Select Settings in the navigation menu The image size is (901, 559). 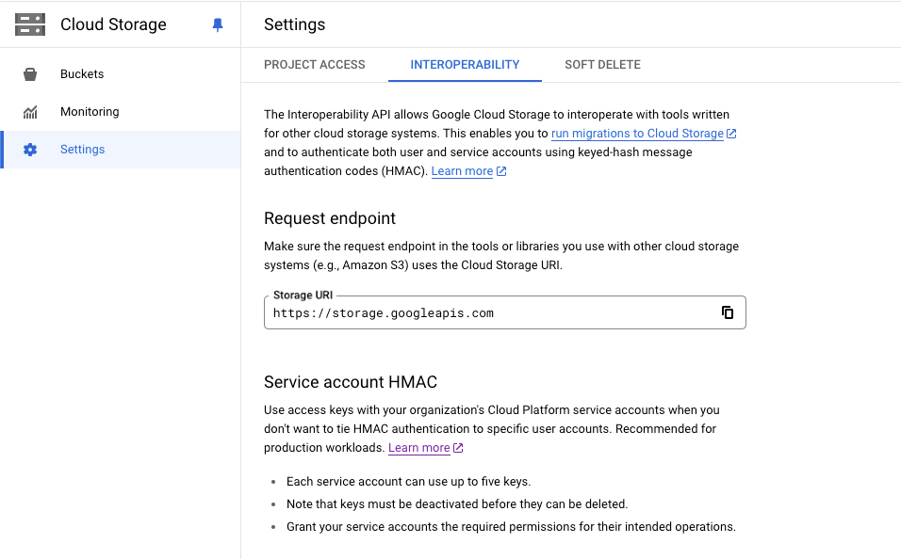[82, 150]
